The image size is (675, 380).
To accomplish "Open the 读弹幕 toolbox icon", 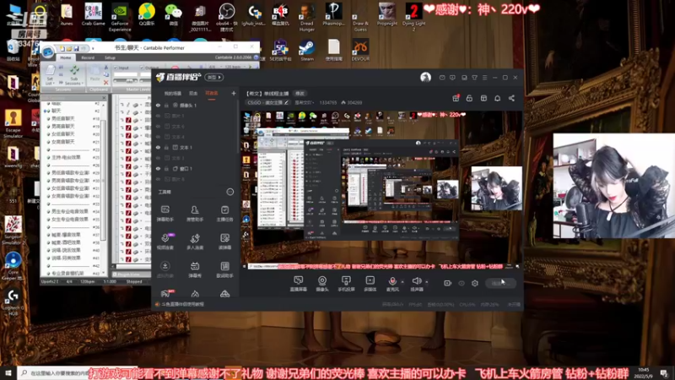I will (224, 242).
